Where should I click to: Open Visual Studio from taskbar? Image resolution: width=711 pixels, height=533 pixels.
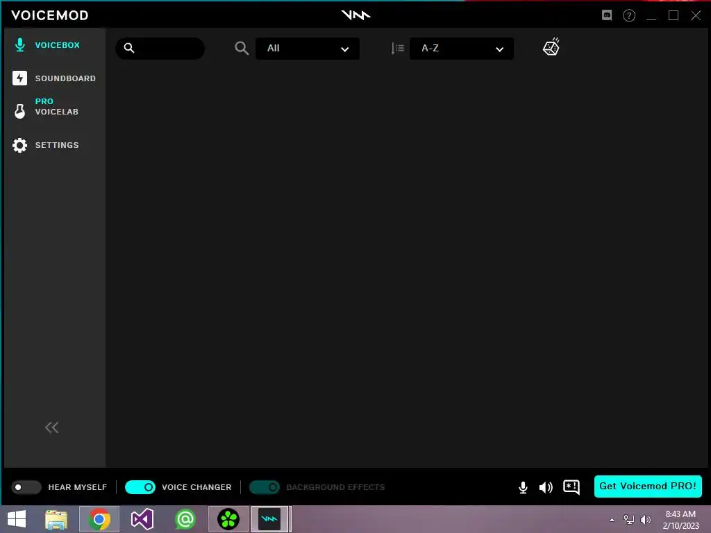click(142, 519)
